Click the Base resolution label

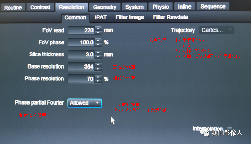(46, 66)
